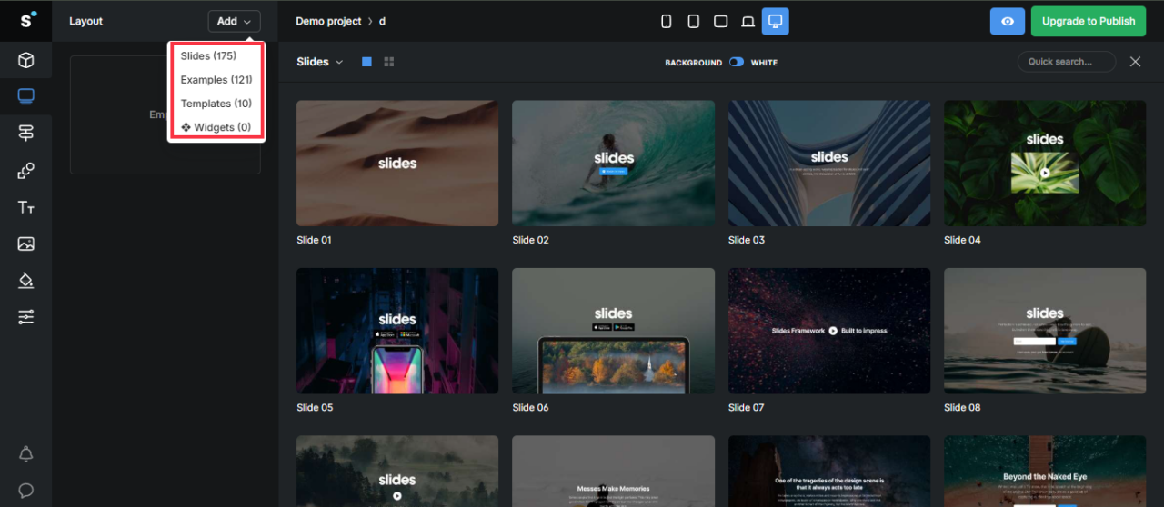Viewport: 1164px width, 507px height.
Task: Click the BACKGROUND label text
Action: (693, 63)
